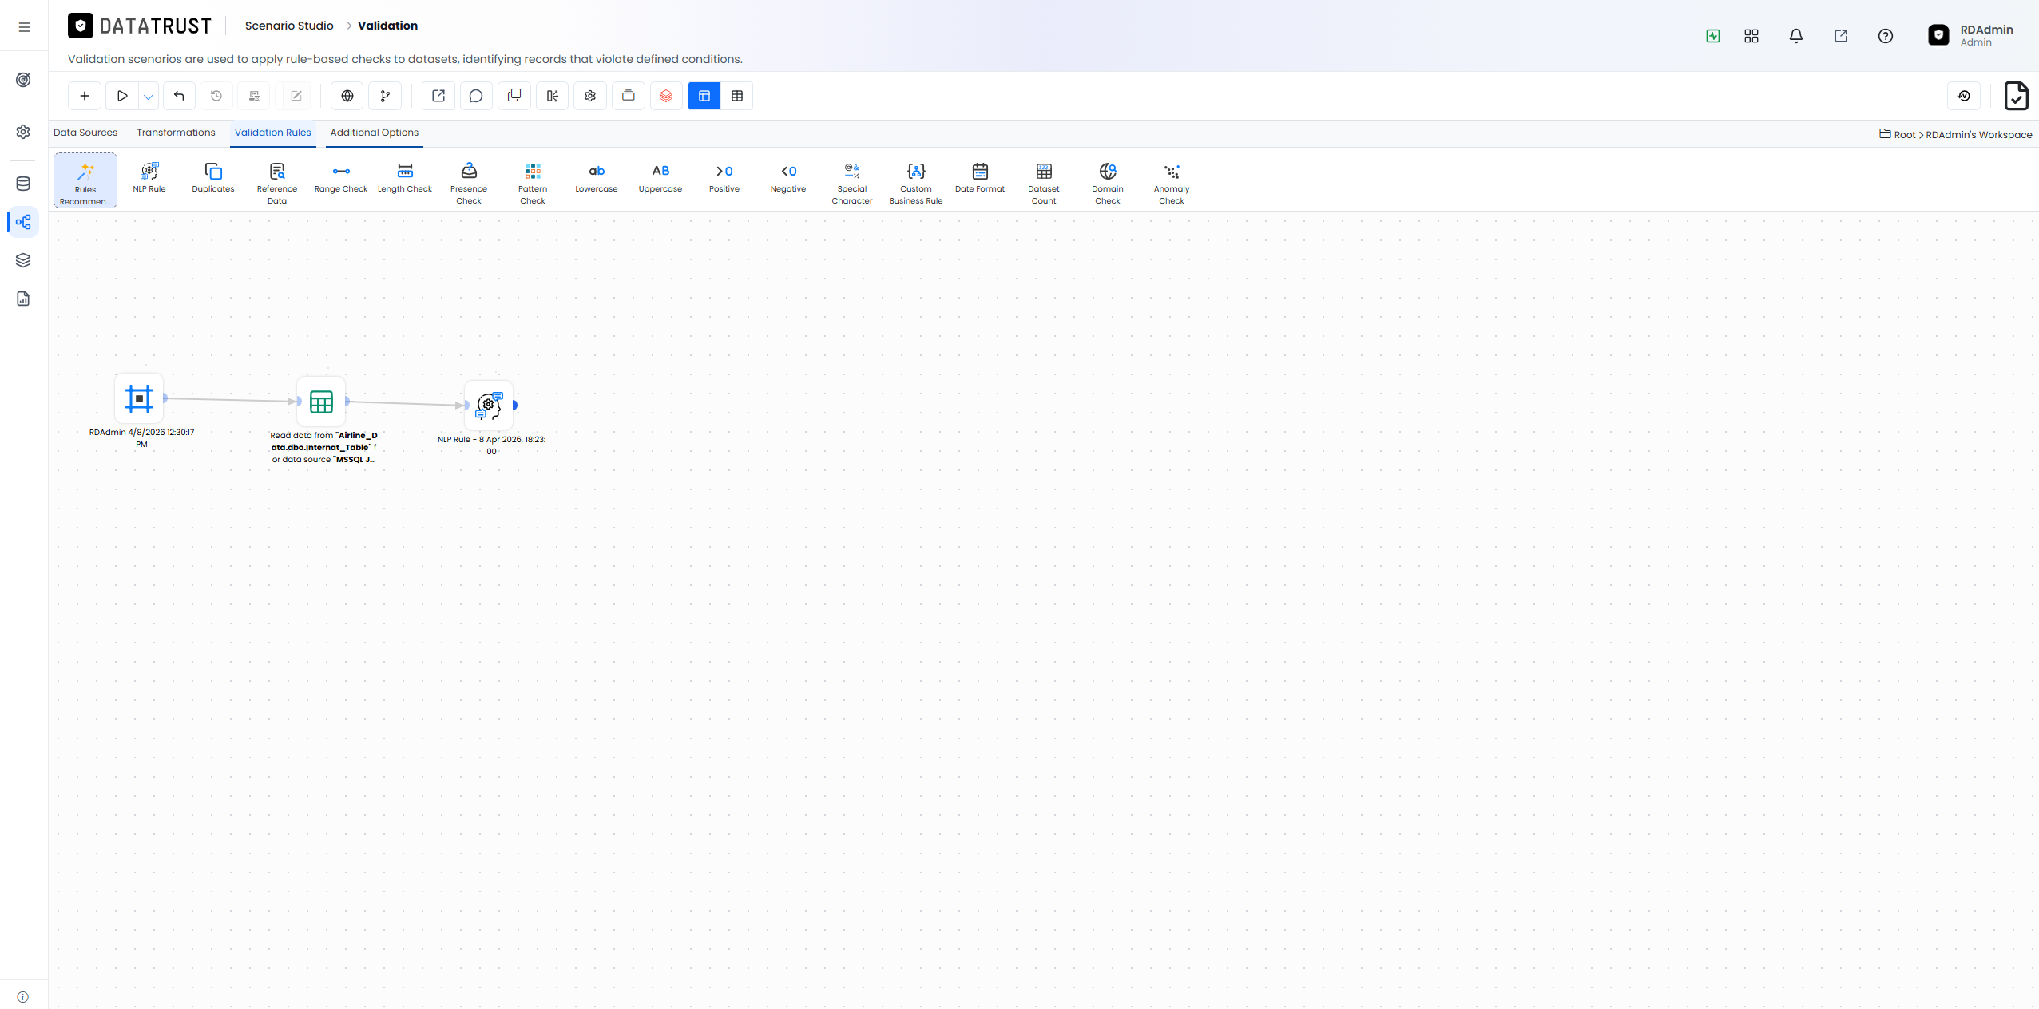Open the RDAdmin user profile menu
The image size is (2039, 1009).
click(x=1971, y=35)
